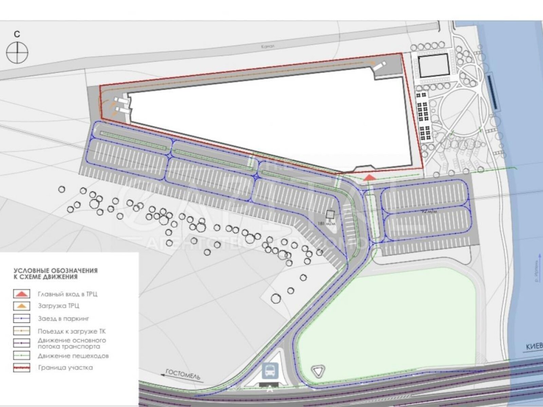Click the bus stop icon
The height and width of the screenshot is (407, 543).
click(x=270, y=371)
